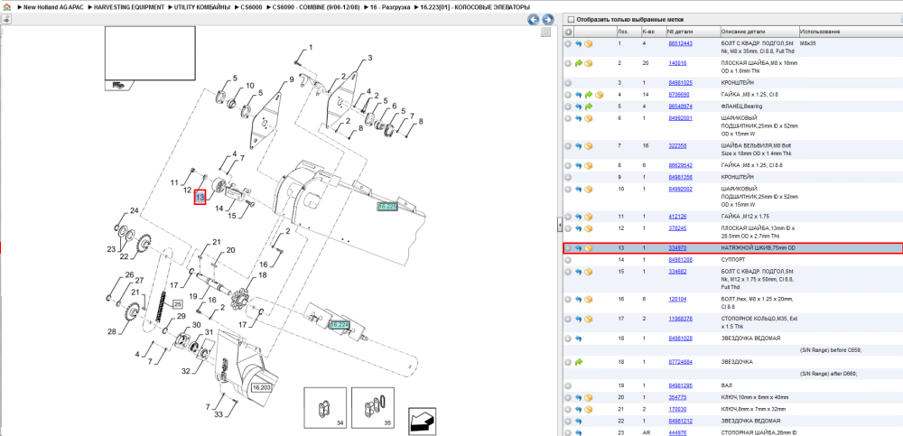Click blue arrow icon for highlighted part 334970
The image size is (903, 436).
578,248
